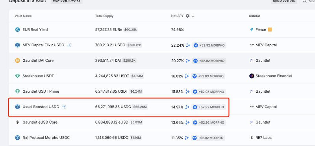Click the Fence curator warning badge
315x146 pixels.
tap(270, 30)
